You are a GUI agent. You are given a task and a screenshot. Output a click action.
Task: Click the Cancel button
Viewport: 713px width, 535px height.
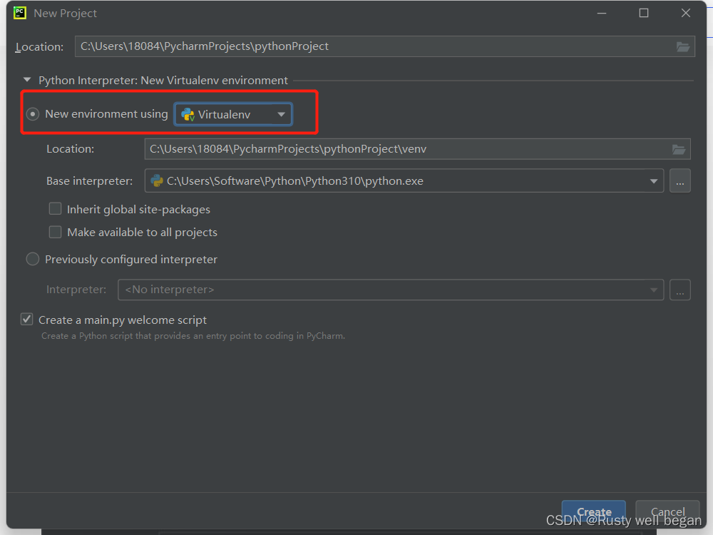pos(667,511)
